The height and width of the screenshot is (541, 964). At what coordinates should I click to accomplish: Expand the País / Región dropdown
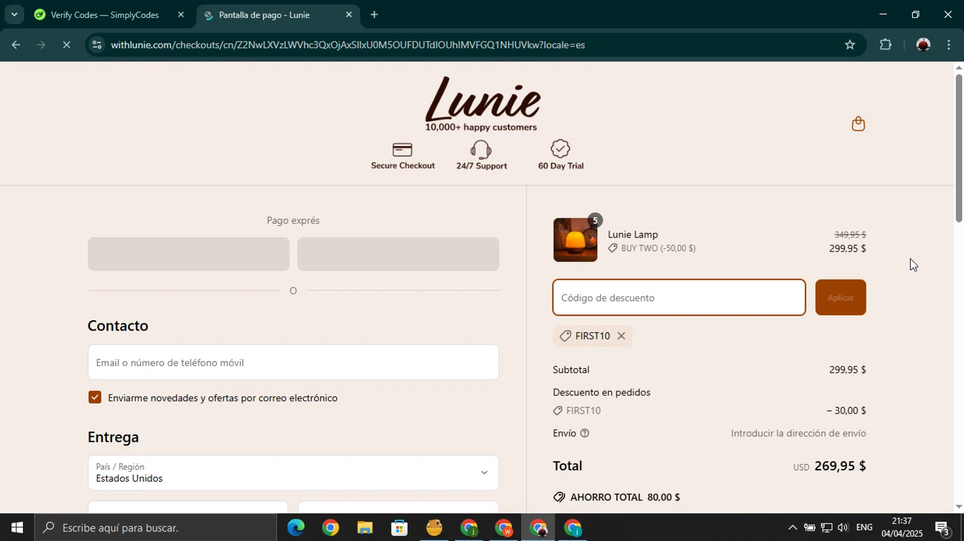(x=293, y=473)
